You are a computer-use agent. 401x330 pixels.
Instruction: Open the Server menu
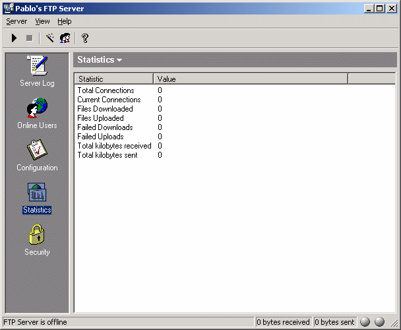click(16, 21)
